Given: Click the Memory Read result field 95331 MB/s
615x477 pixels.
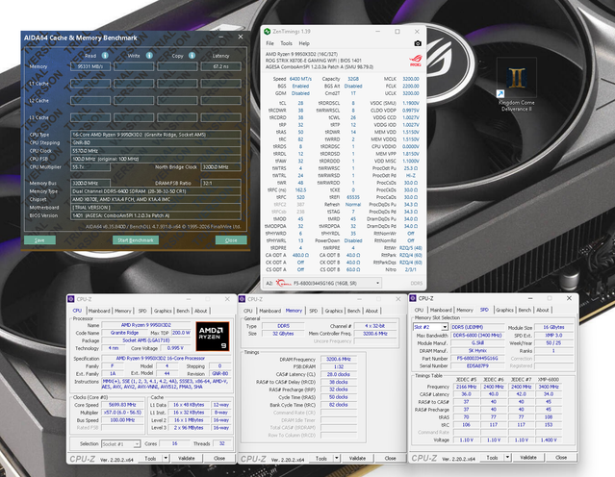Looking at the screenshot, I should [90, 66].
